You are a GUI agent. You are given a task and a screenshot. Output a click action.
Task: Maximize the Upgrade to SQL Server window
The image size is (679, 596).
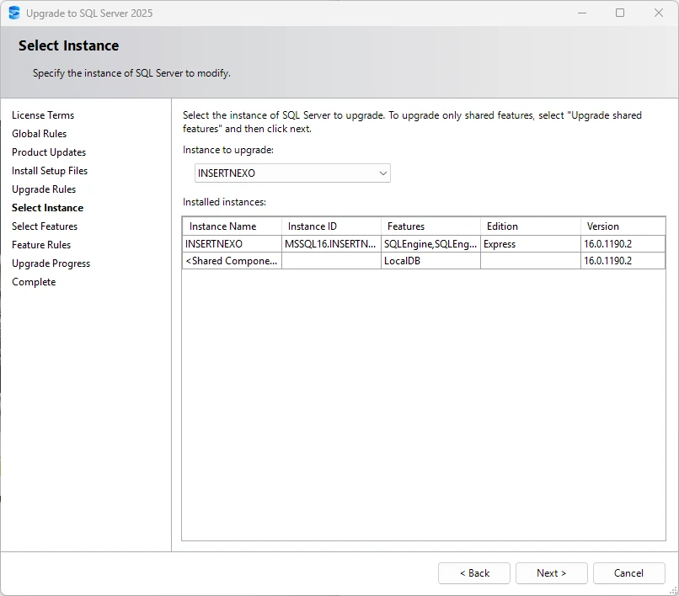(x=620, y=13)
